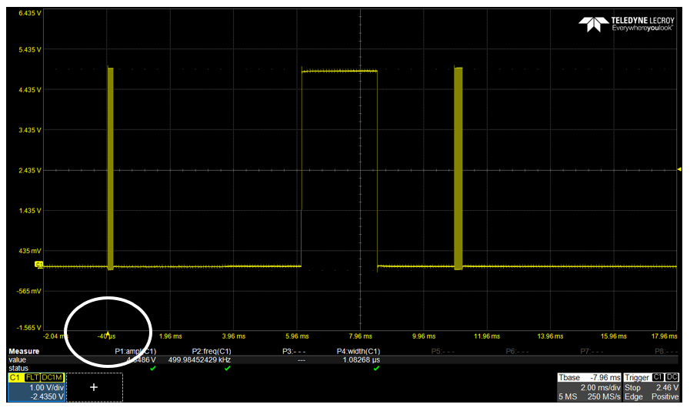Click the Edge Positive trigger type text
The width and height of the screenshot is (690, 411).
[x=652, y=396]
